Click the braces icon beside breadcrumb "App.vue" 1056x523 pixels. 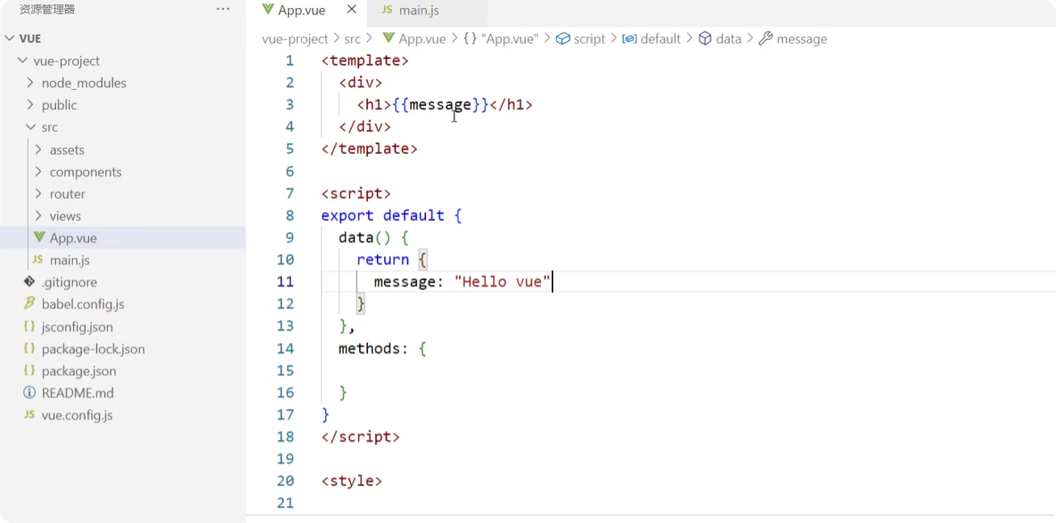pos(470,39)
